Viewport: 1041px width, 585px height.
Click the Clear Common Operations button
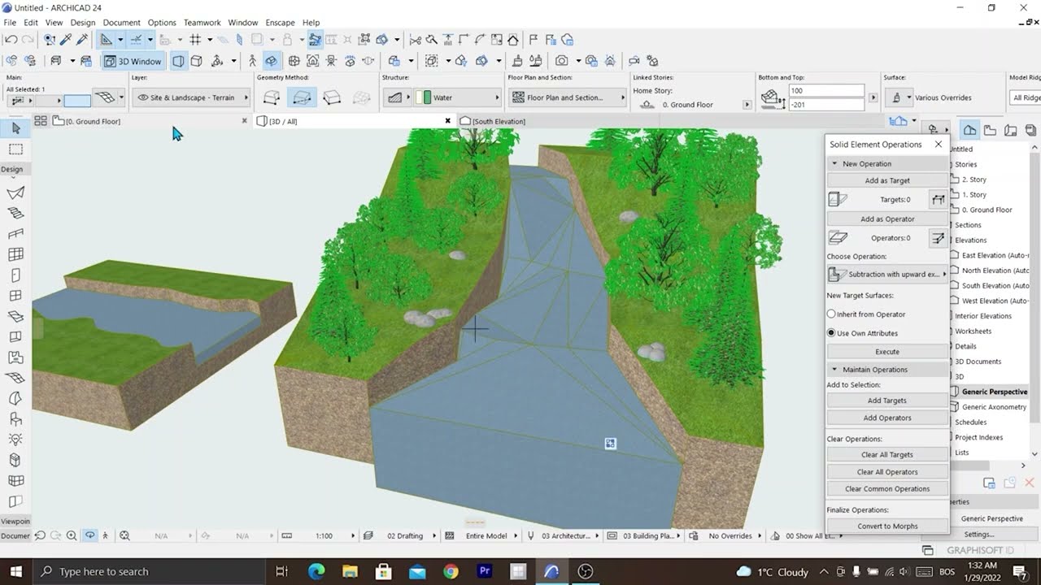887,489
